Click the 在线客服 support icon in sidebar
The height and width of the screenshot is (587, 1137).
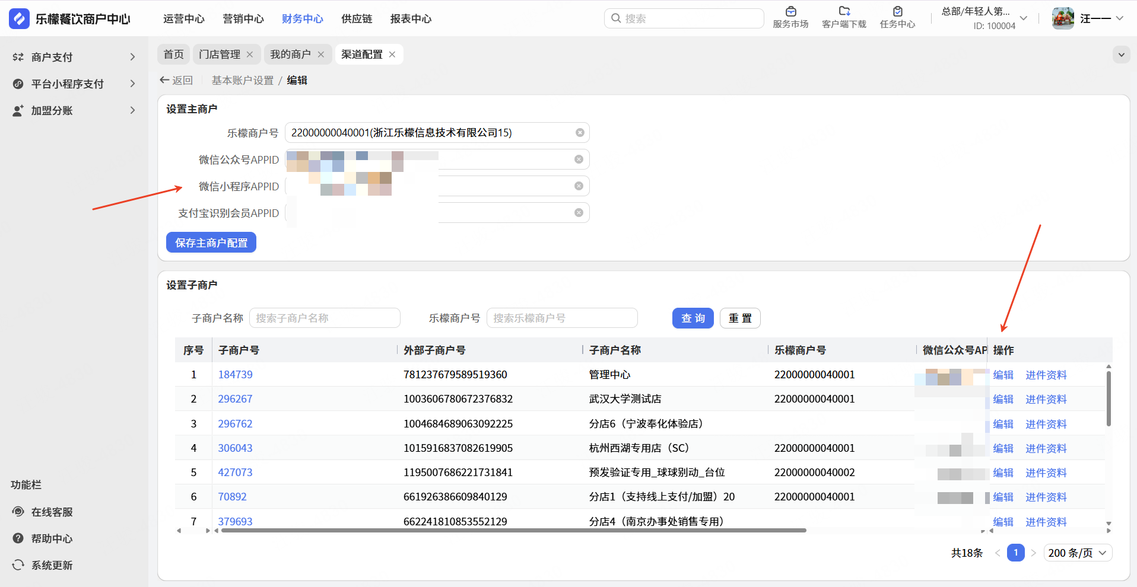[x=18, y=512]
